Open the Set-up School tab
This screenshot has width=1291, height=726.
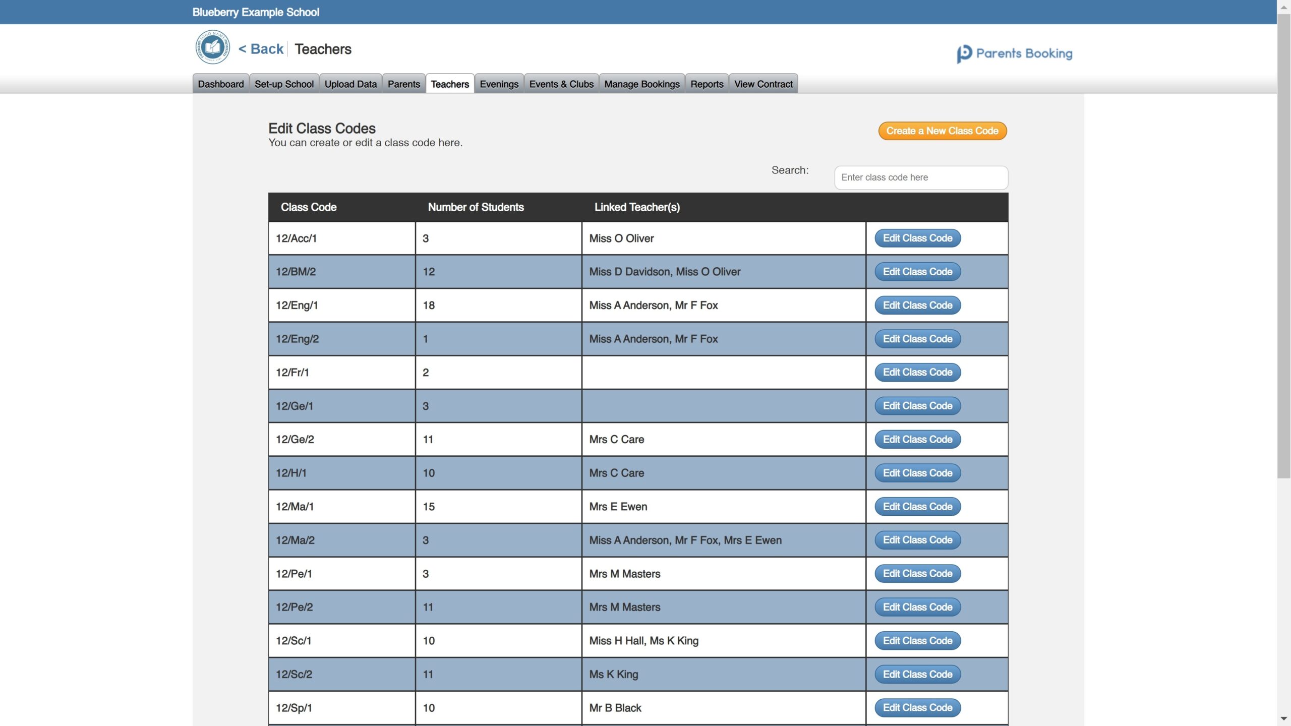point(284,84)
